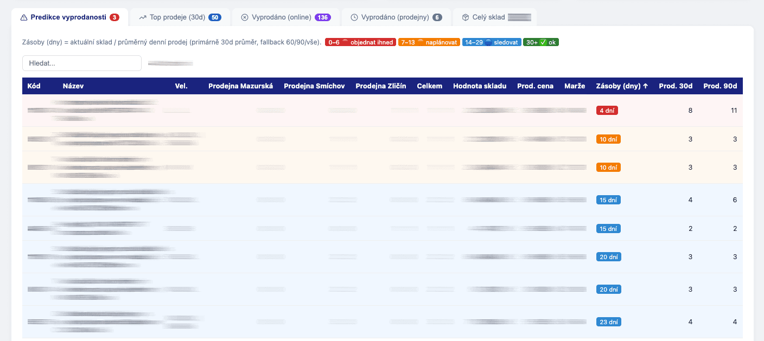
Task: Click the circled X icon on Vyprodáno (online)
Action: tap(245, 17)
